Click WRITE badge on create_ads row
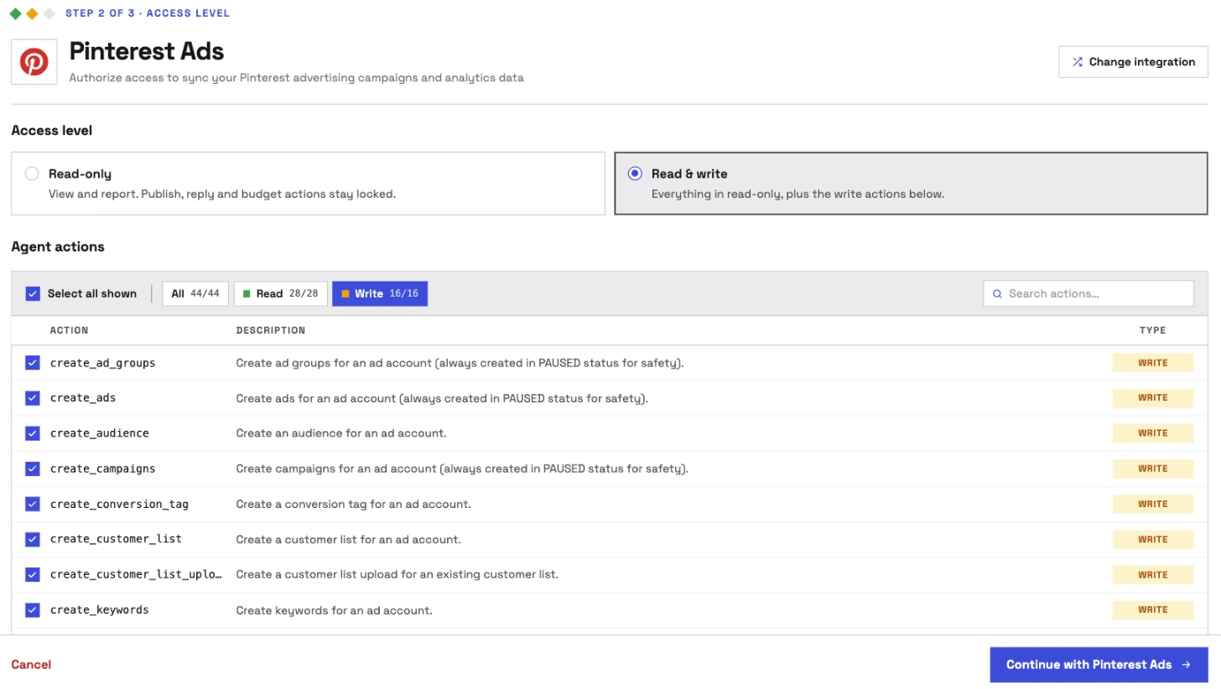 (1152, 398)
